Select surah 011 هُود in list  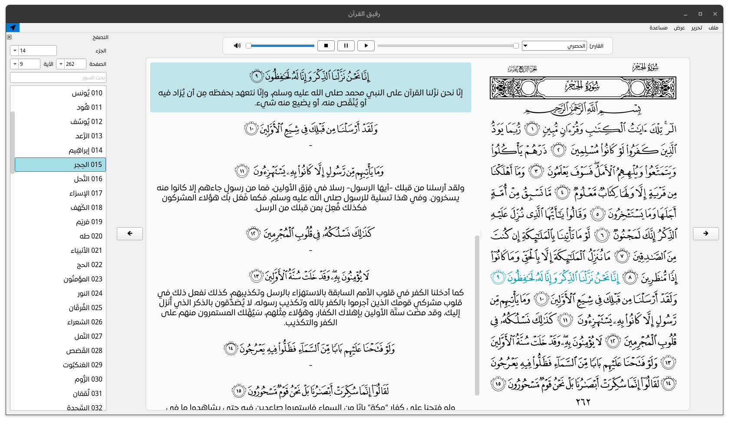[60, 107]
